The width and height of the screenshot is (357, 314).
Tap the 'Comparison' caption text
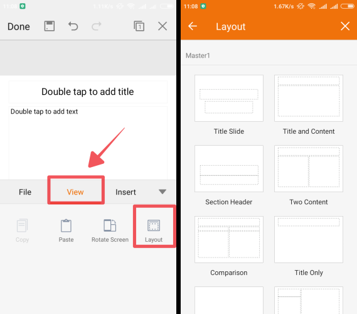click(229, 273)
